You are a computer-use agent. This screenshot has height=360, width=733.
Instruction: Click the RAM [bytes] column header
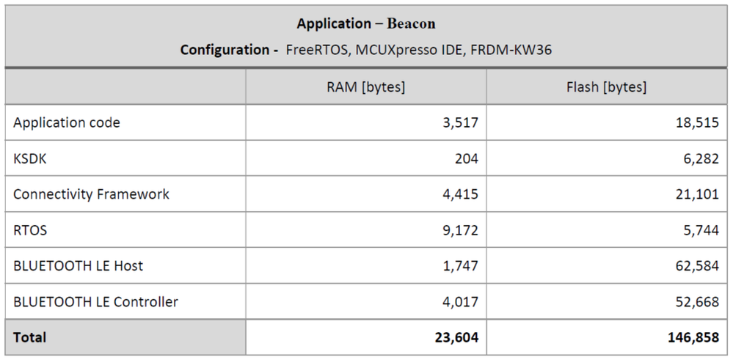(365, 87)
